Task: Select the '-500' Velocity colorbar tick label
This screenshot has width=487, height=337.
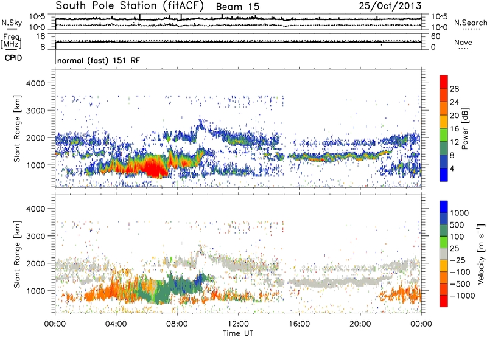Action: click(x=460, y=283)
